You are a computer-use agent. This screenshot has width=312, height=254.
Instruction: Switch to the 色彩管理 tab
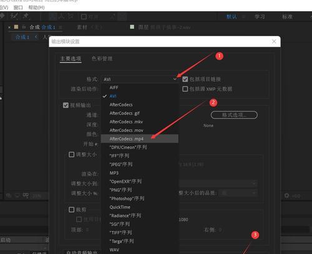102,59
